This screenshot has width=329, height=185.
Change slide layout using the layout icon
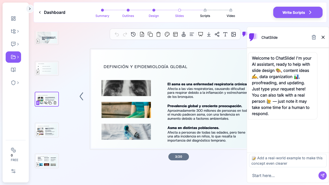[x=176, y=34]
